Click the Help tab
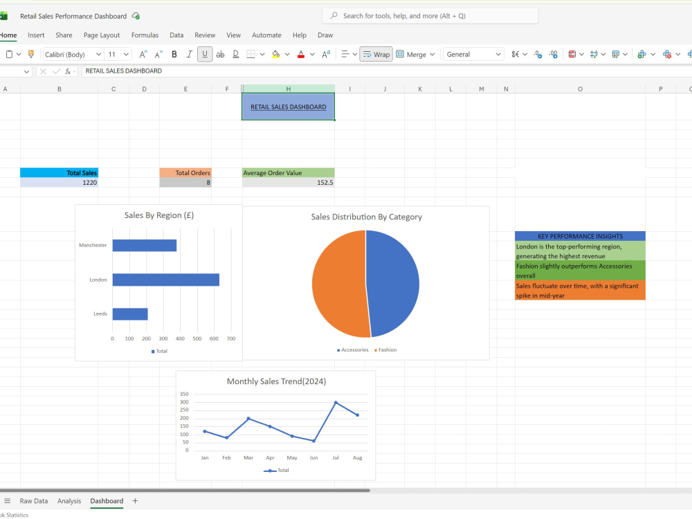Viewport: 692px width, 519px height. pos(300,35)
